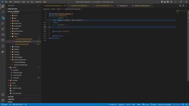Change the Blade language mode

(x=139, y=105)
